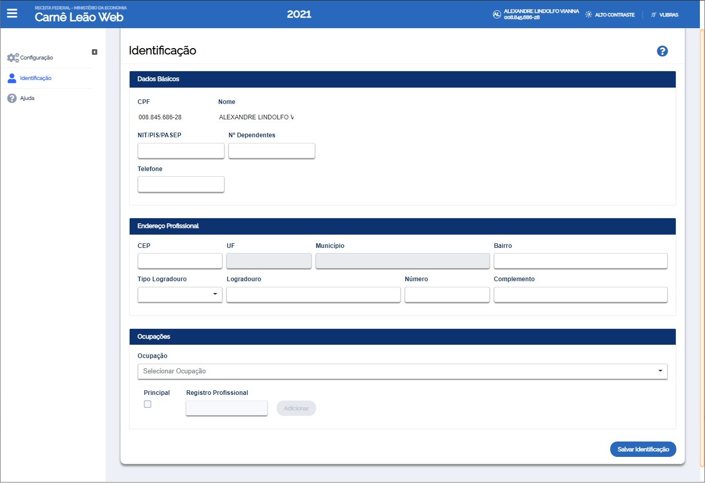Click the Logradouro input field

pyautogui.click(x=314, y=295)
